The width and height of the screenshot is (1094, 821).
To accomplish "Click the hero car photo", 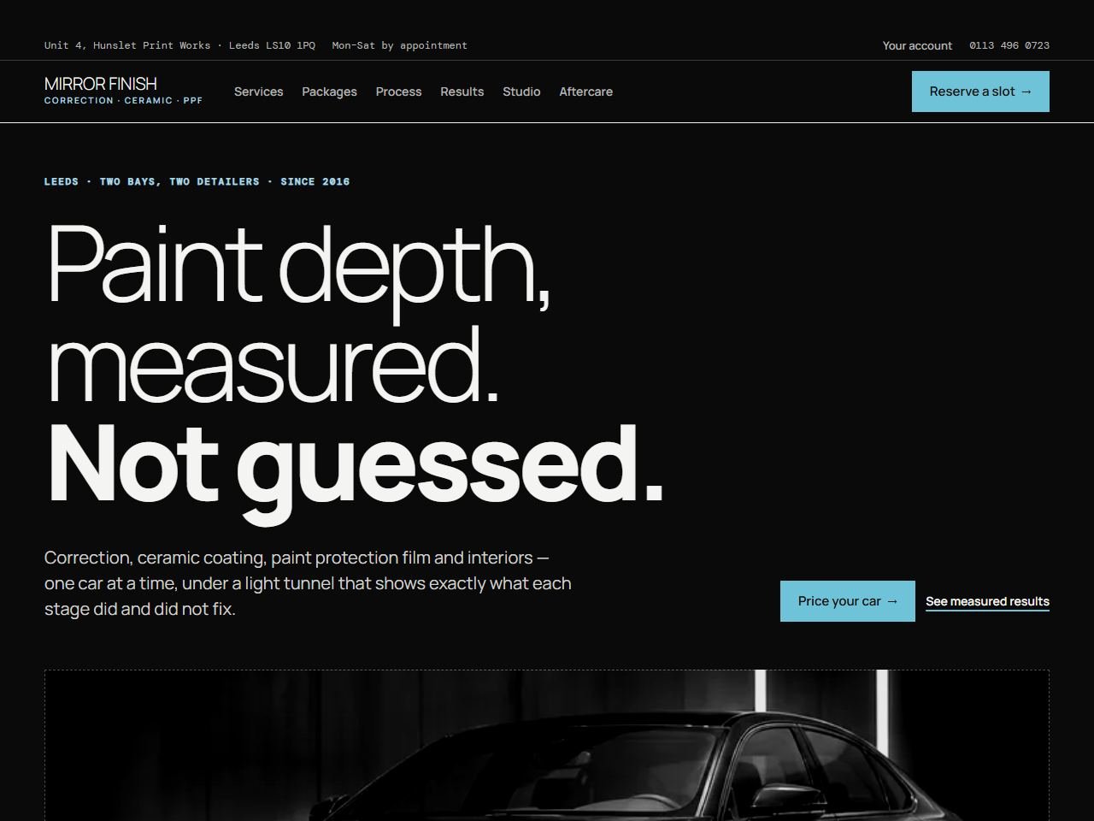I will (547, 745).
